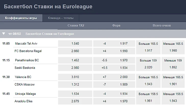Click Valencia BC win odds 3.810
The height and width of the screenshot is (107, 186).
point(75,77)
